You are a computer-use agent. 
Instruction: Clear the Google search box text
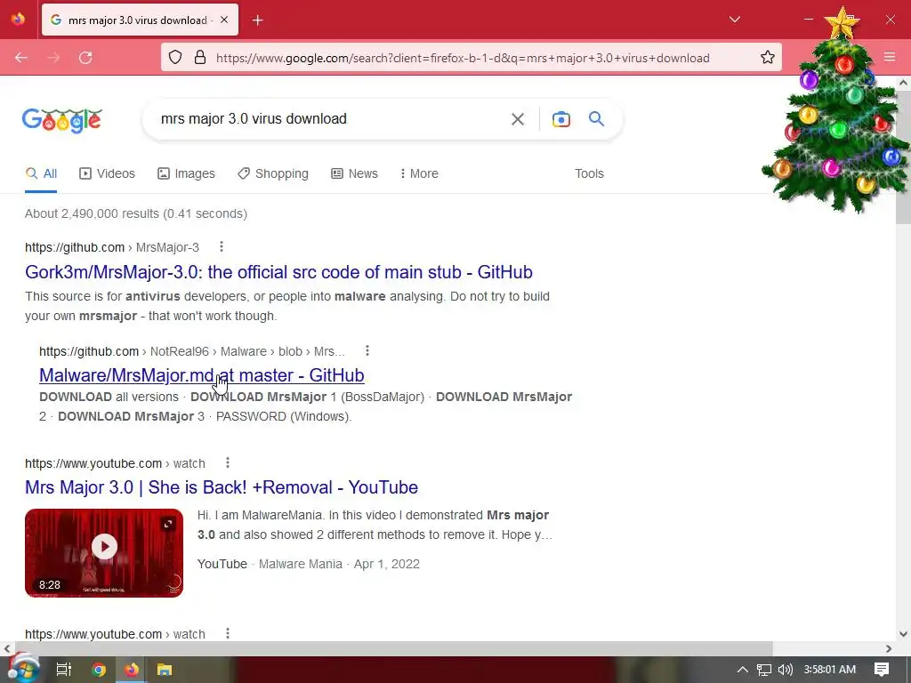point(517,119)
